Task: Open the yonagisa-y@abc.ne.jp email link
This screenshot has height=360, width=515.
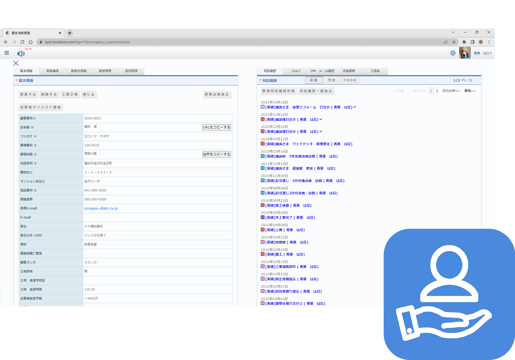Action: coord(101,208)
